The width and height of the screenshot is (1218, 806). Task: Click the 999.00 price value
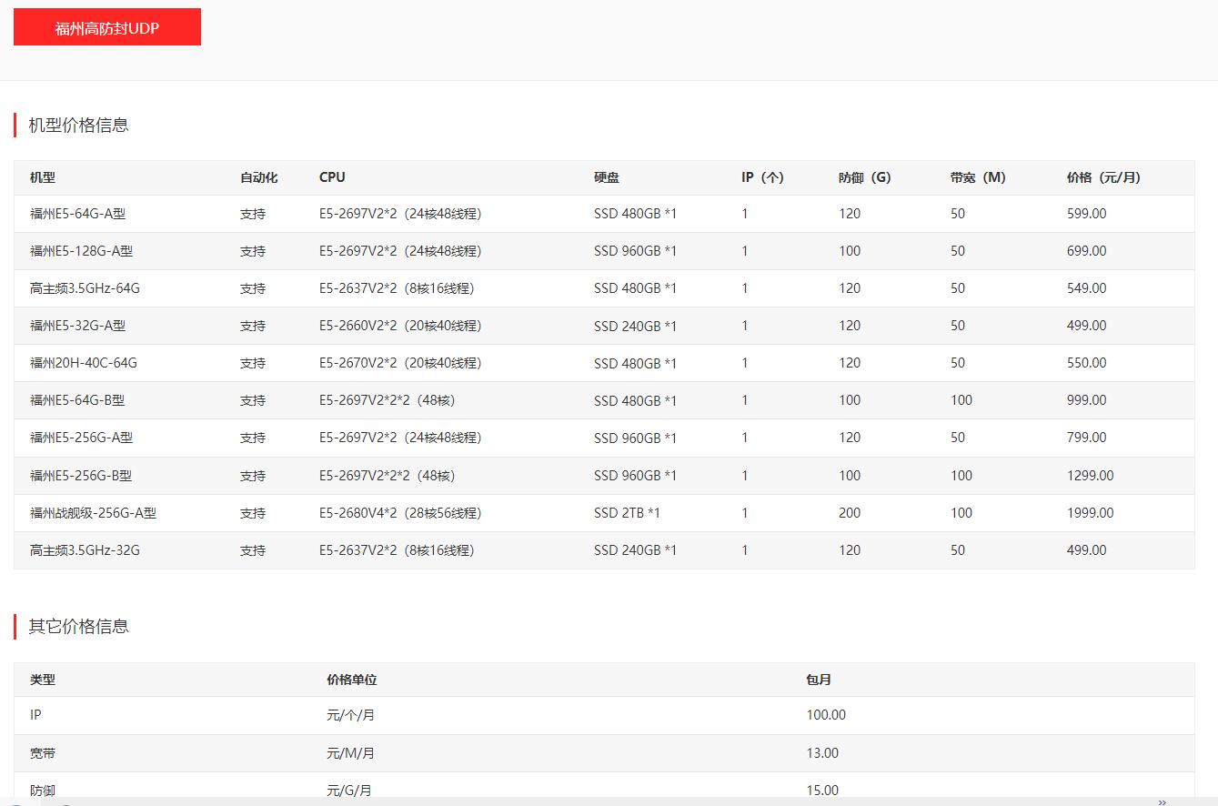[1086, 400]
